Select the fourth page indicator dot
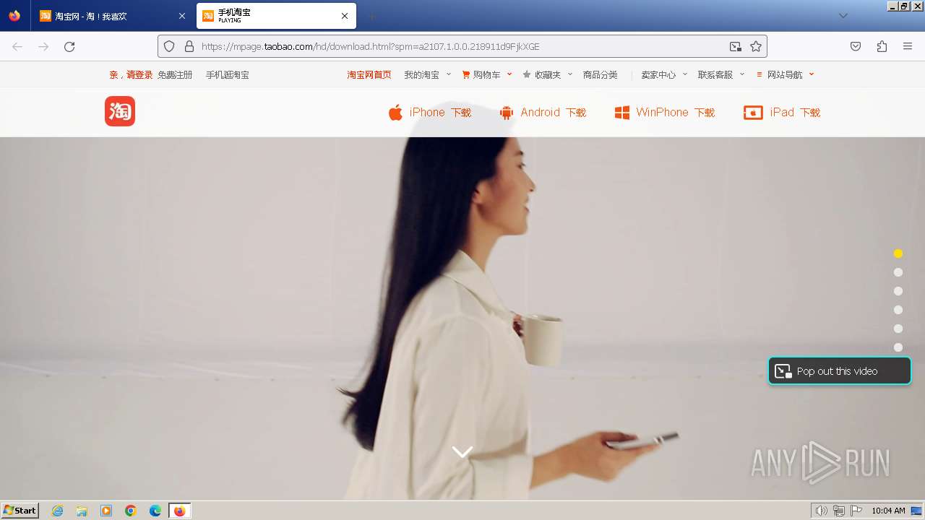This screenshot has width=925, height=520. coord(898,310)
